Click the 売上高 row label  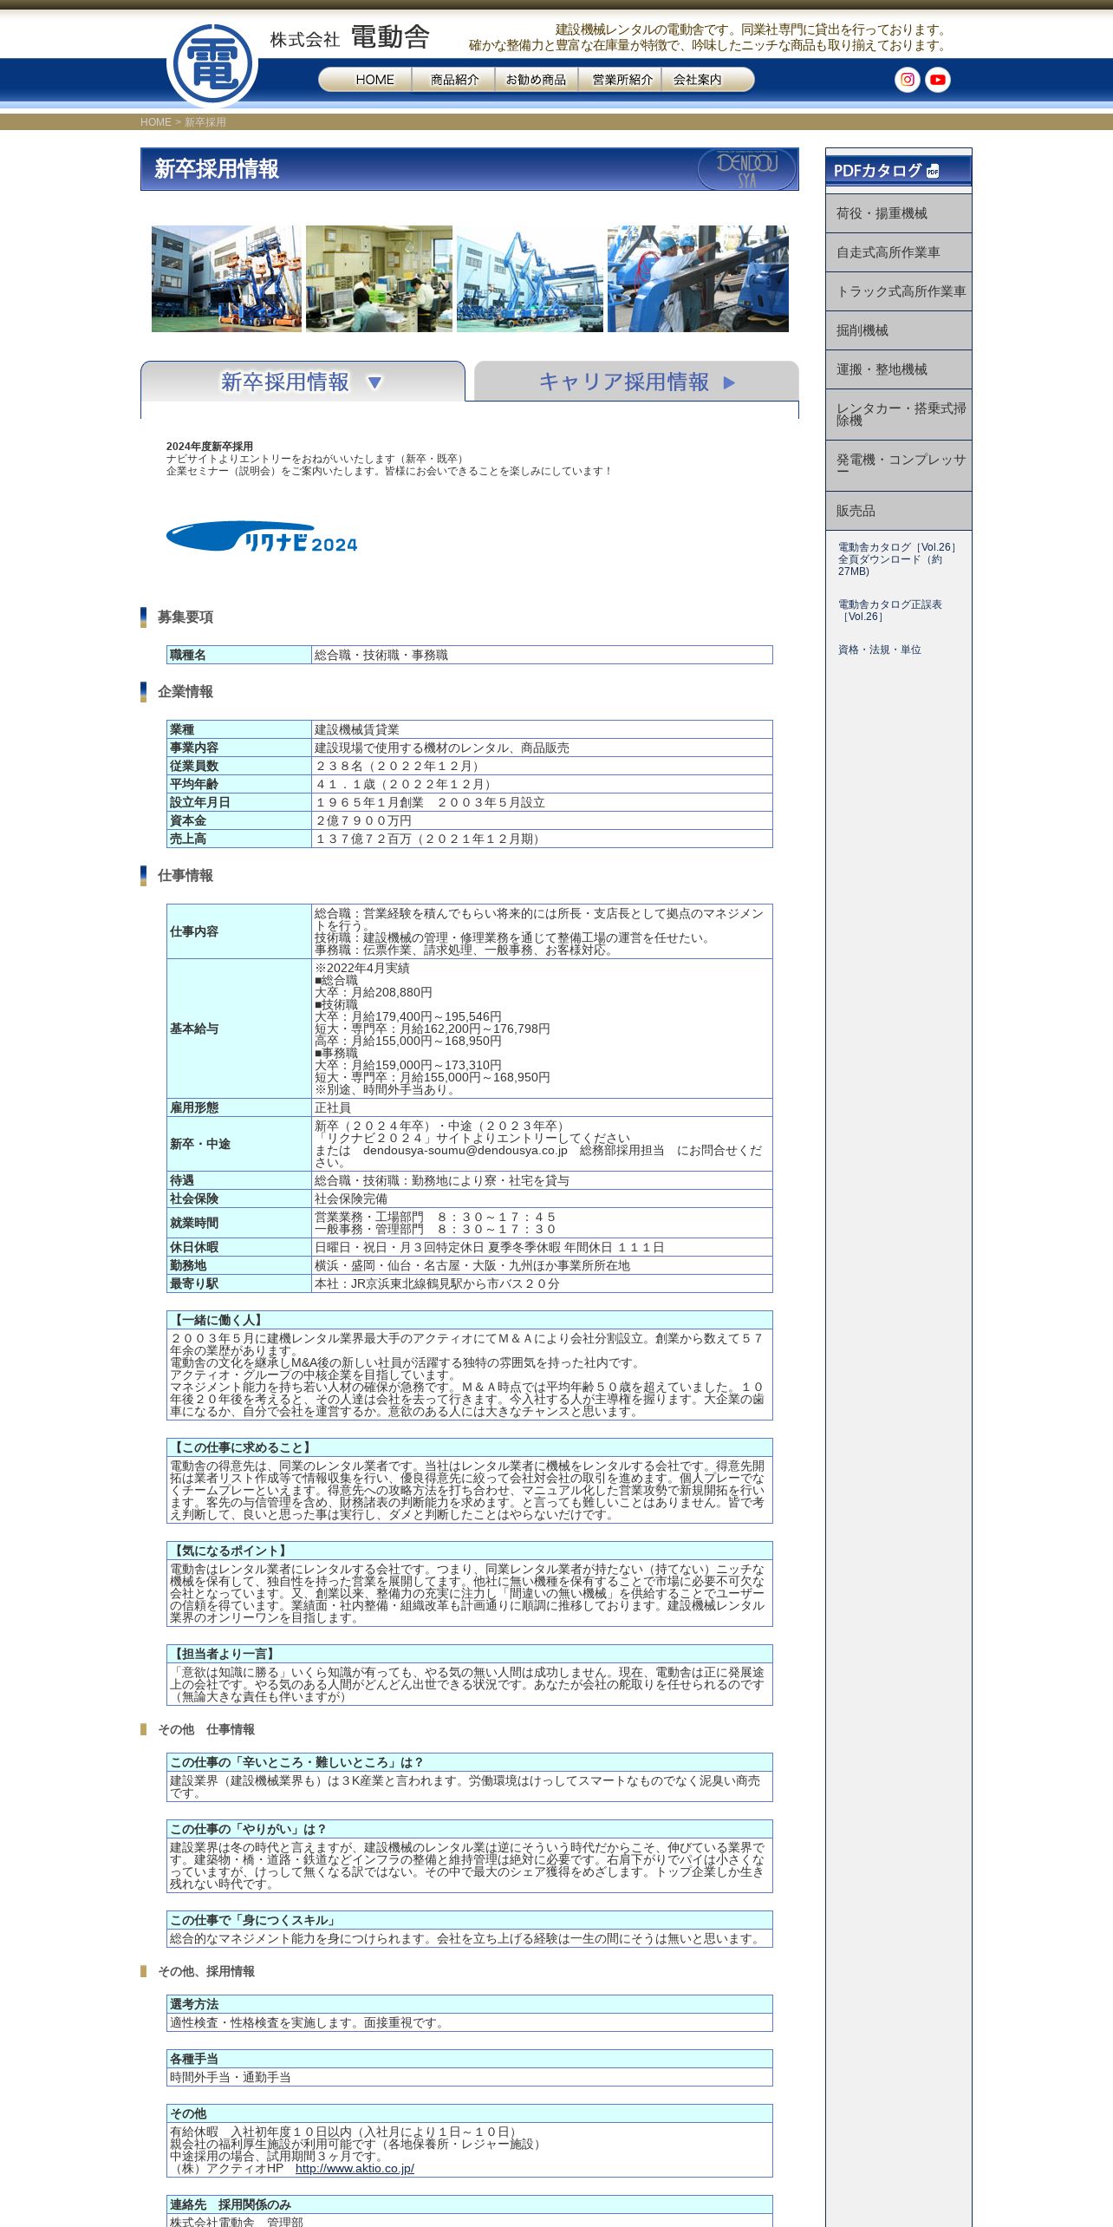[239, 839]
